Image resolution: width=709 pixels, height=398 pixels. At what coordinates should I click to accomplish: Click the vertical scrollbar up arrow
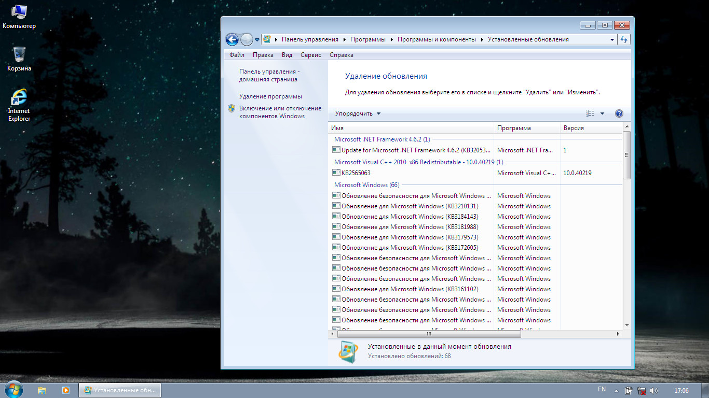point(626,126)
